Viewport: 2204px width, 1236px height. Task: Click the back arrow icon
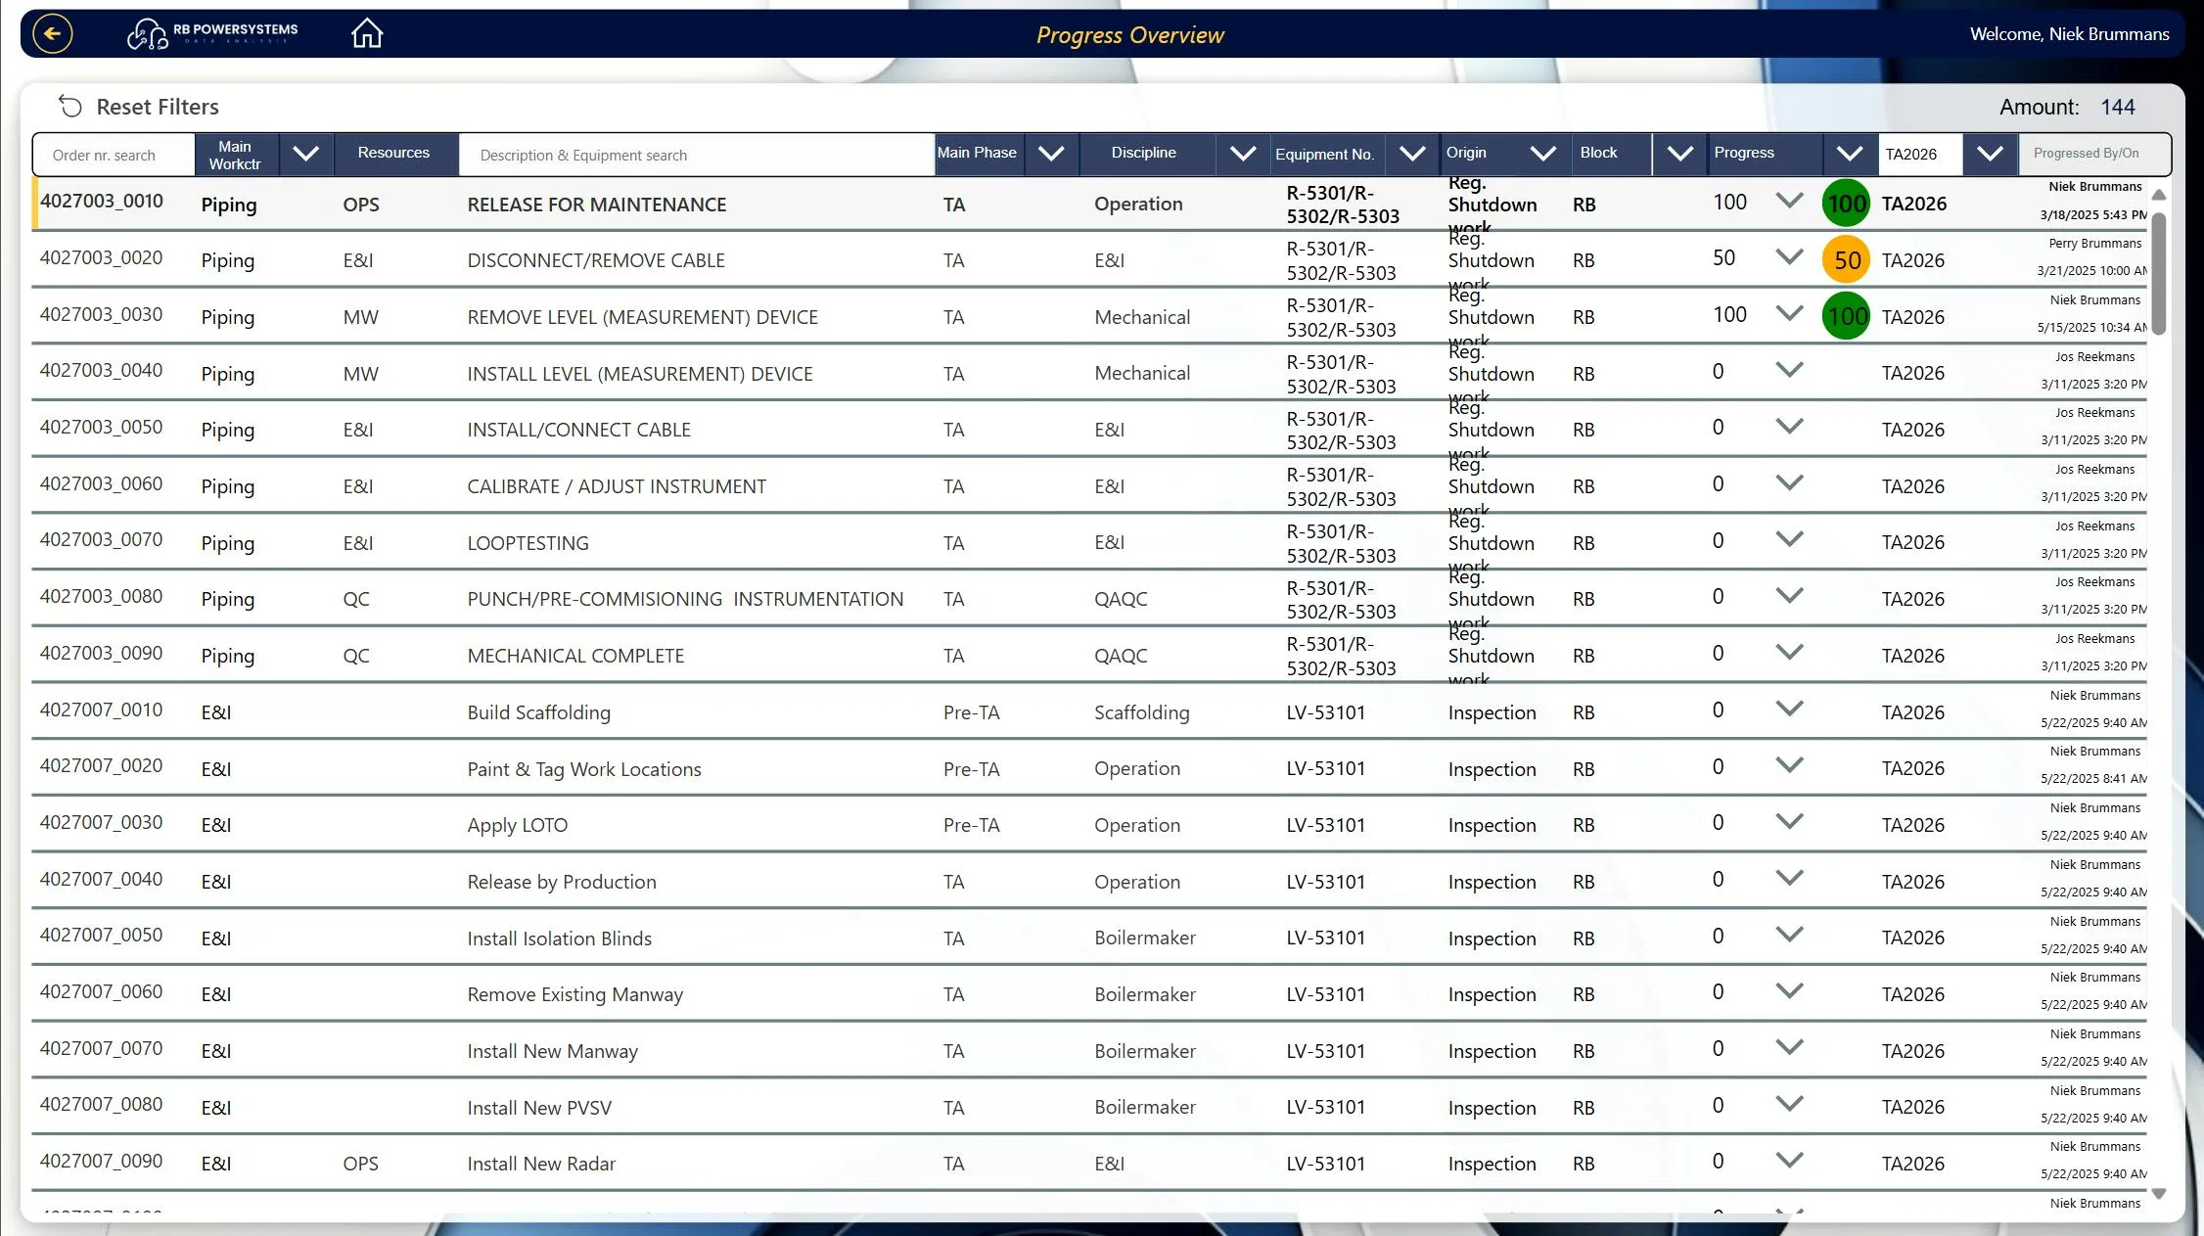[x=53, y=34]
